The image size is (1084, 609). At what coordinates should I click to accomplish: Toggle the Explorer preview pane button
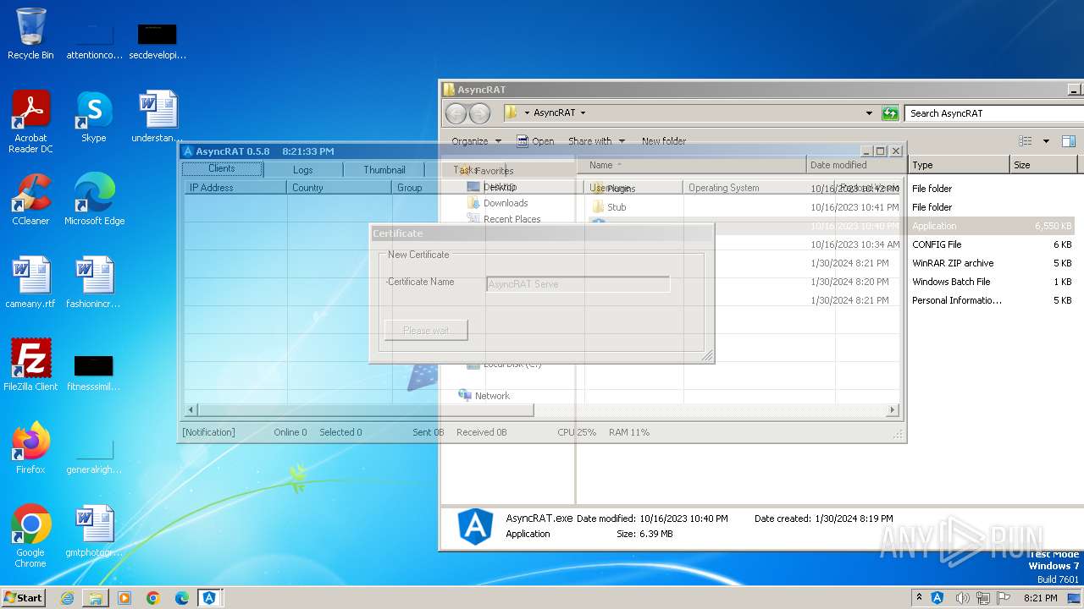[x=1069, y=141]
